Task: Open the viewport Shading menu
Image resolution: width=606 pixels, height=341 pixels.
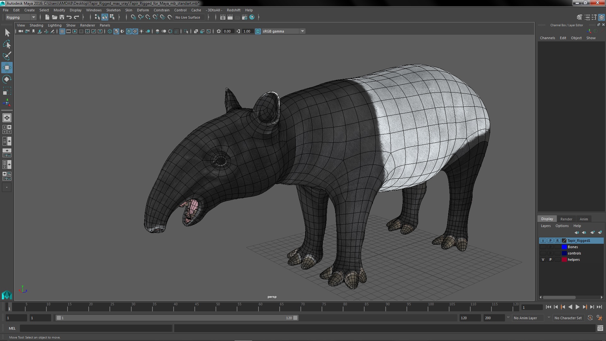Action: (36, 25)
